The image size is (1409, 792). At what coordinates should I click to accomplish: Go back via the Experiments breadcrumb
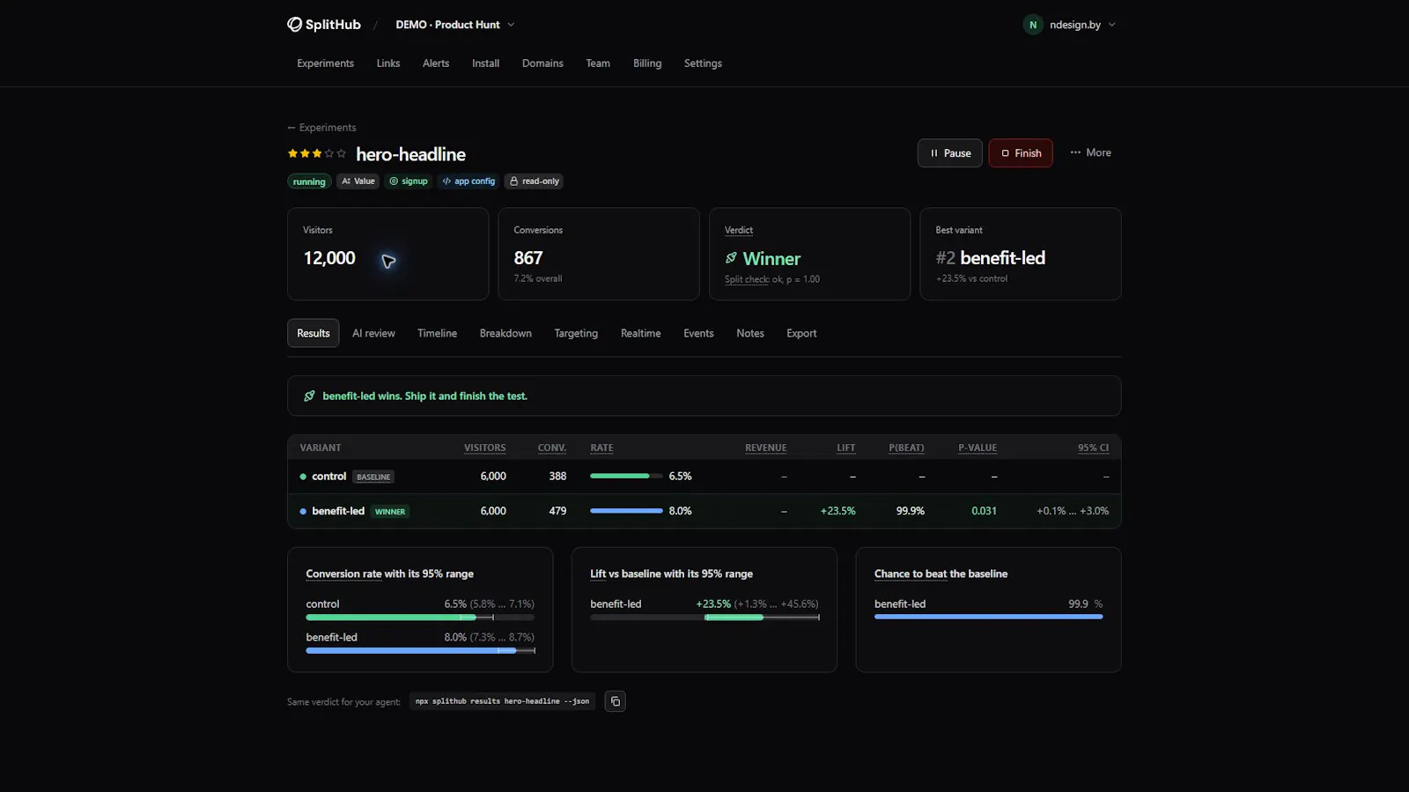click(321, 128)
